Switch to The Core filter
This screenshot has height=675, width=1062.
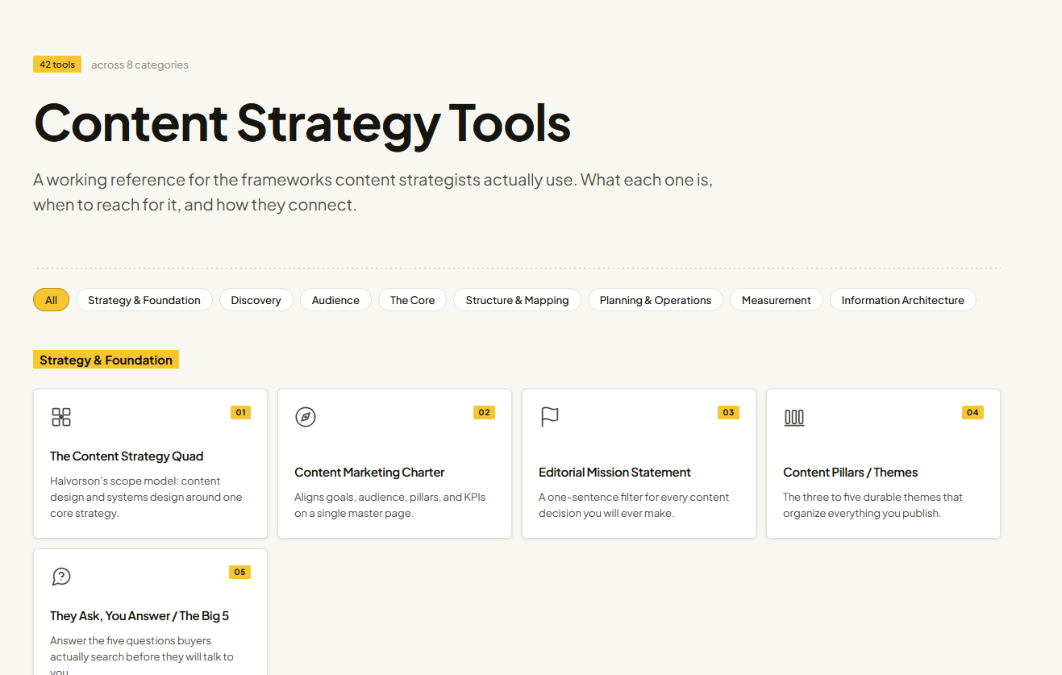(412, 300)
